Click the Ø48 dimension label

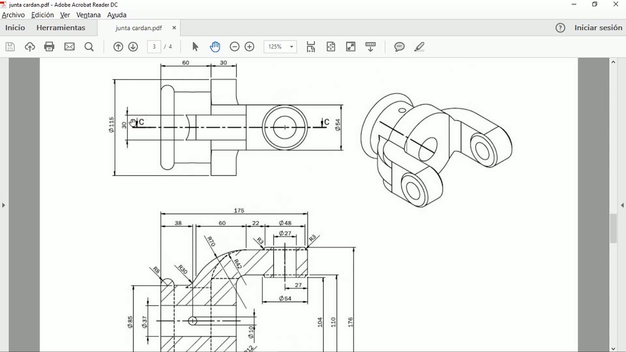tap(285, 223)
